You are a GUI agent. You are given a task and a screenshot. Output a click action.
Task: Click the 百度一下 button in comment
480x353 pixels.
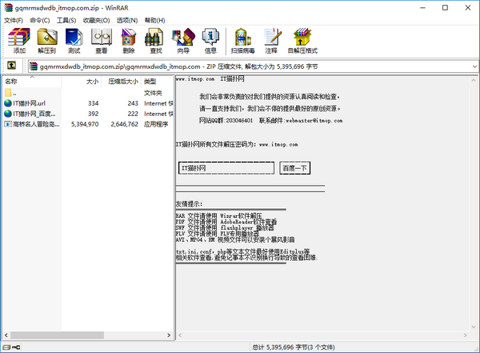pos(294,168)
